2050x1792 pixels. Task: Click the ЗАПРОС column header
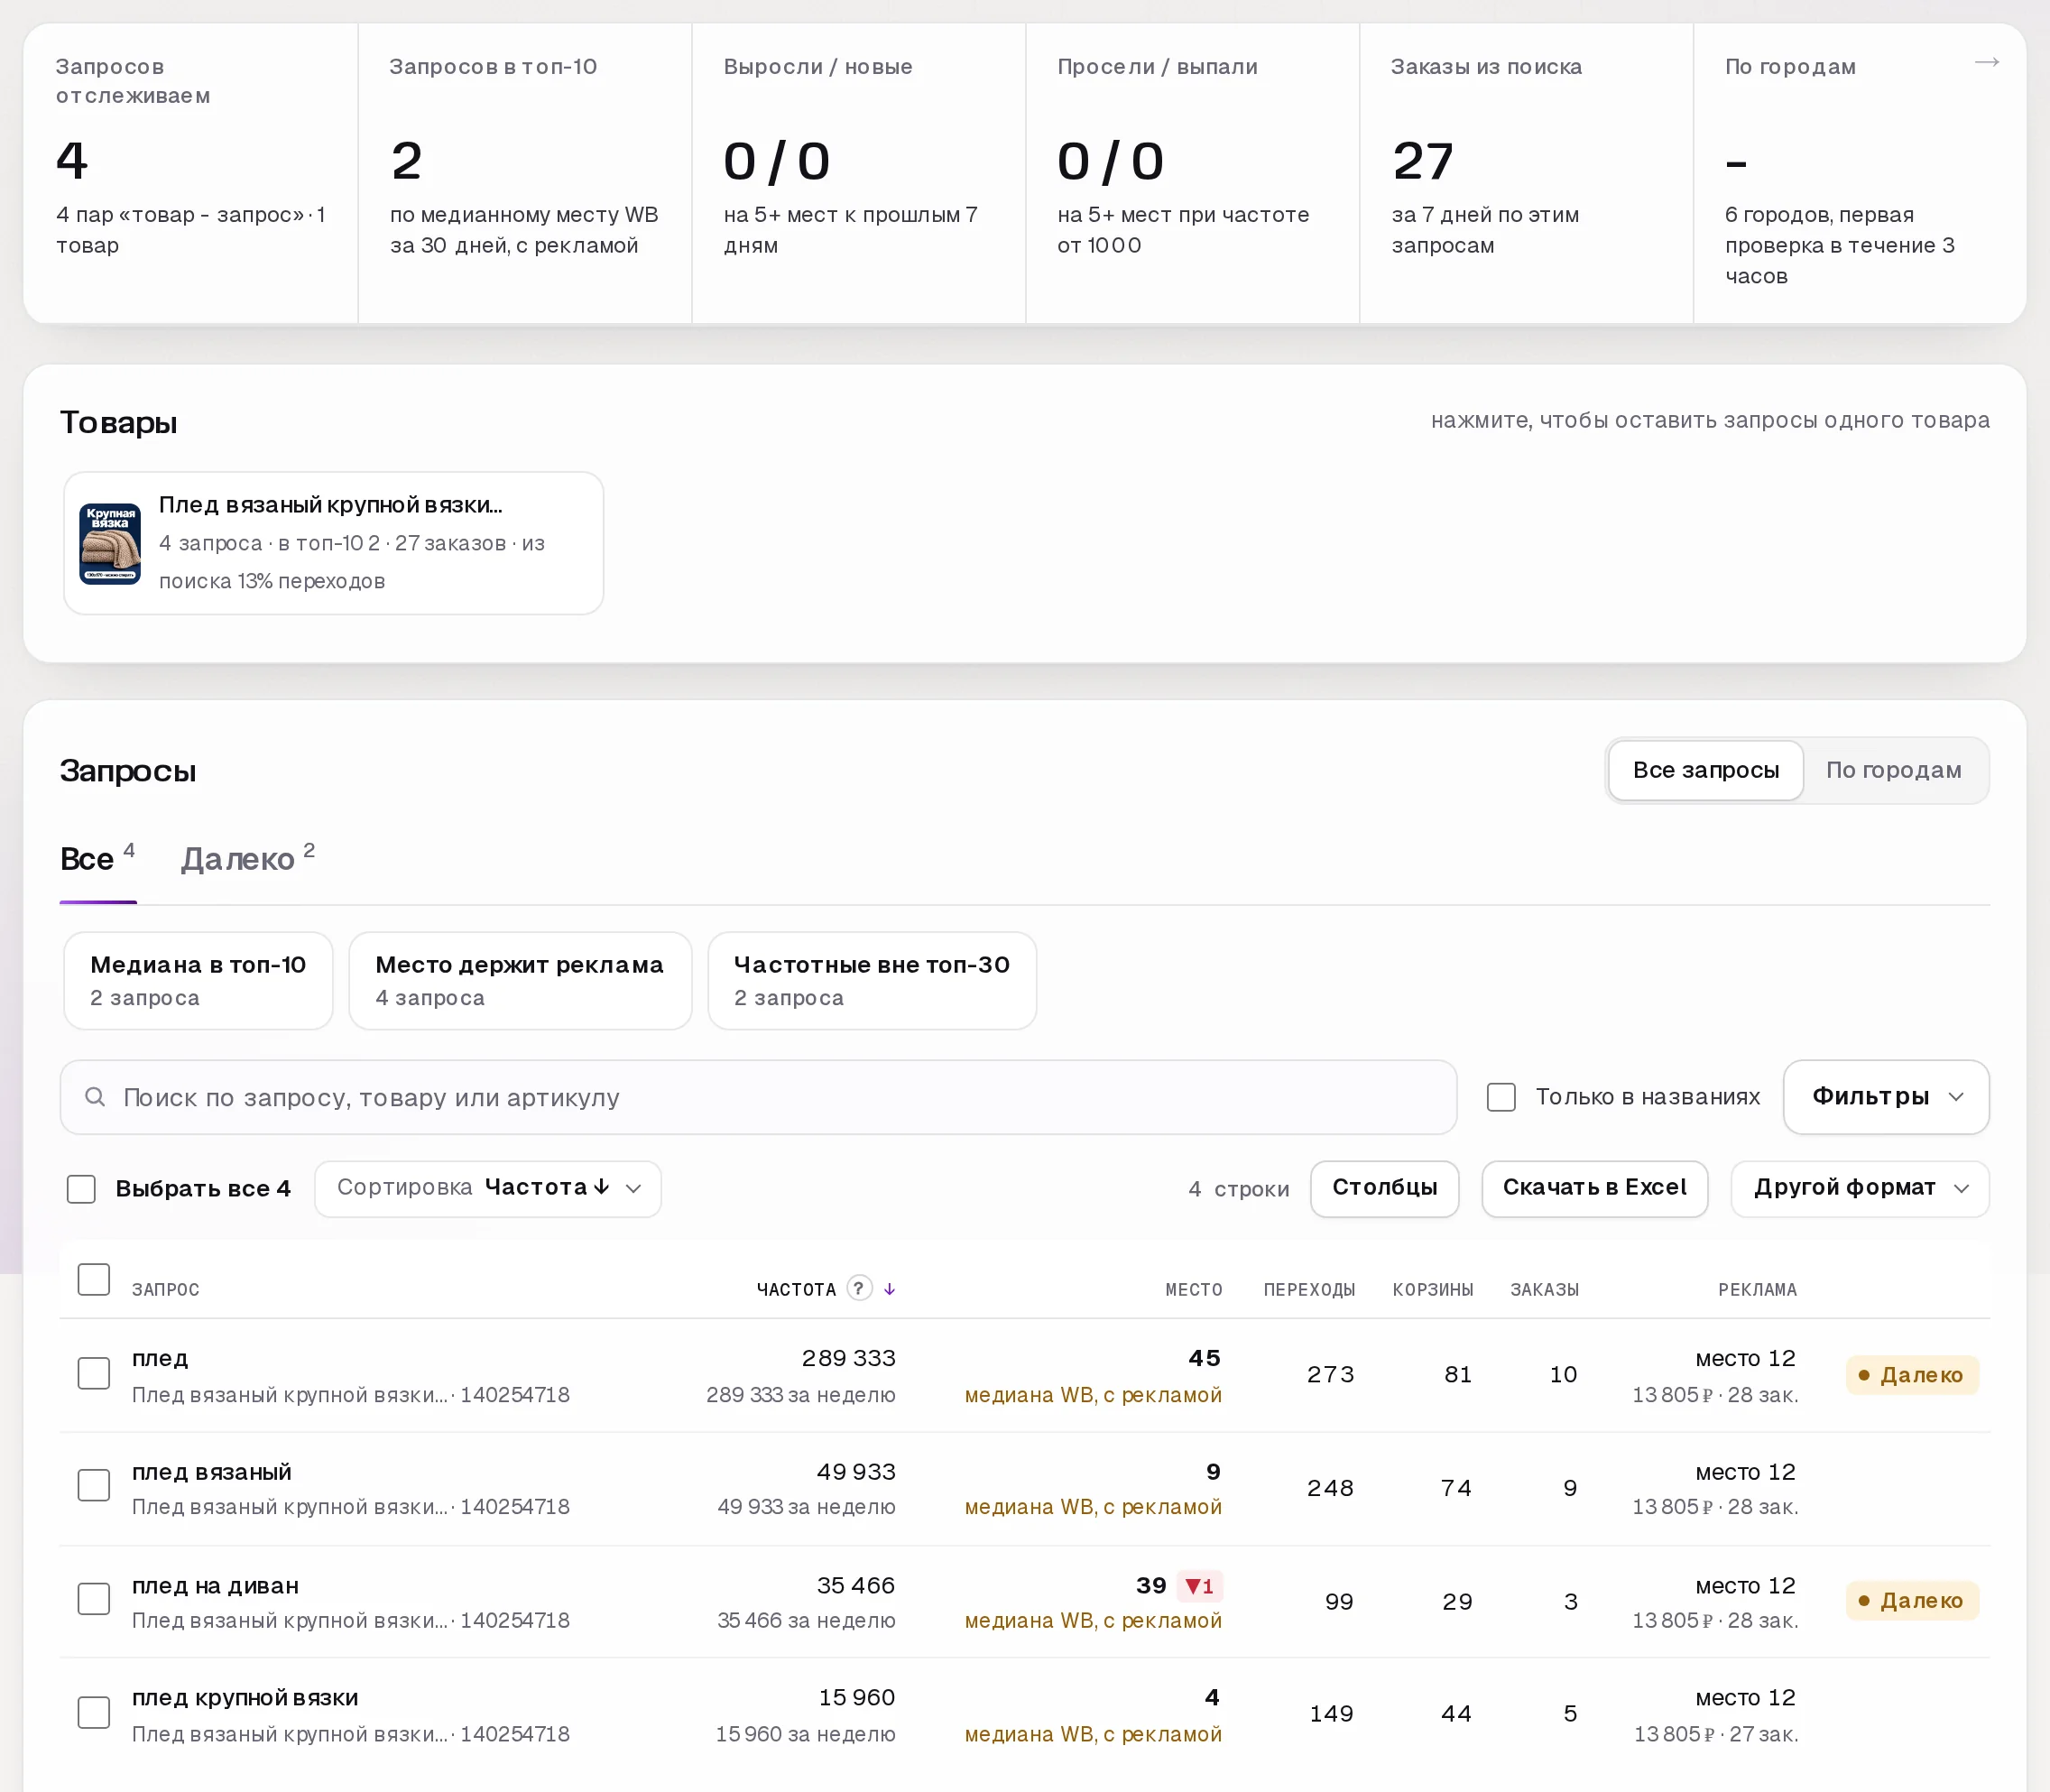coord(166,1290)
